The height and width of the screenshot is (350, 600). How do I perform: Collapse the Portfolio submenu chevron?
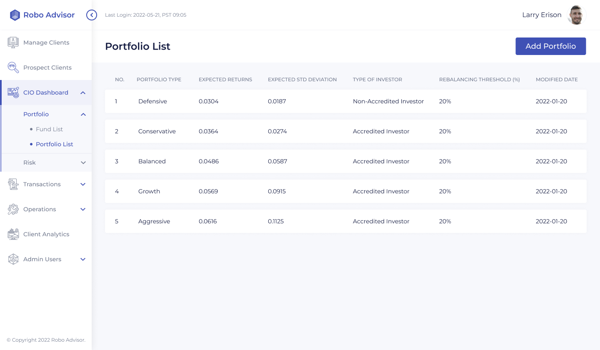click(83, 114)
